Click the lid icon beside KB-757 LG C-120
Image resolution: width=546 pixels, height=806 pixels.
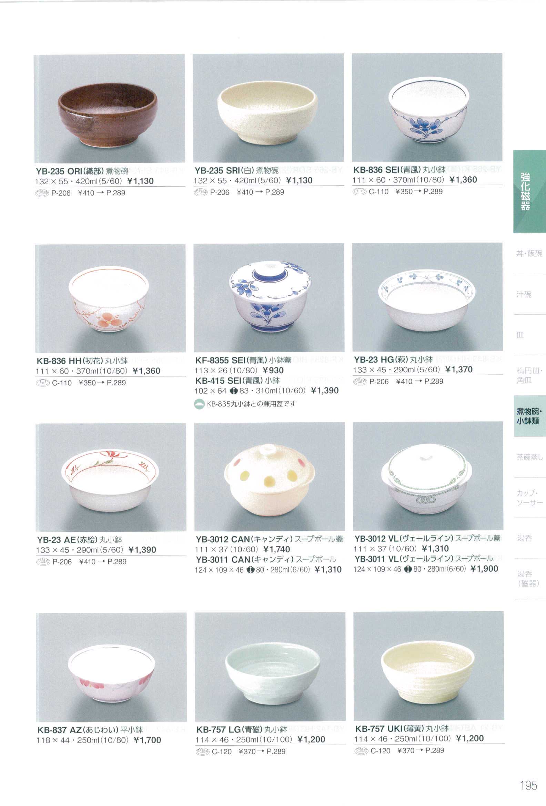(x=202, y=751)
